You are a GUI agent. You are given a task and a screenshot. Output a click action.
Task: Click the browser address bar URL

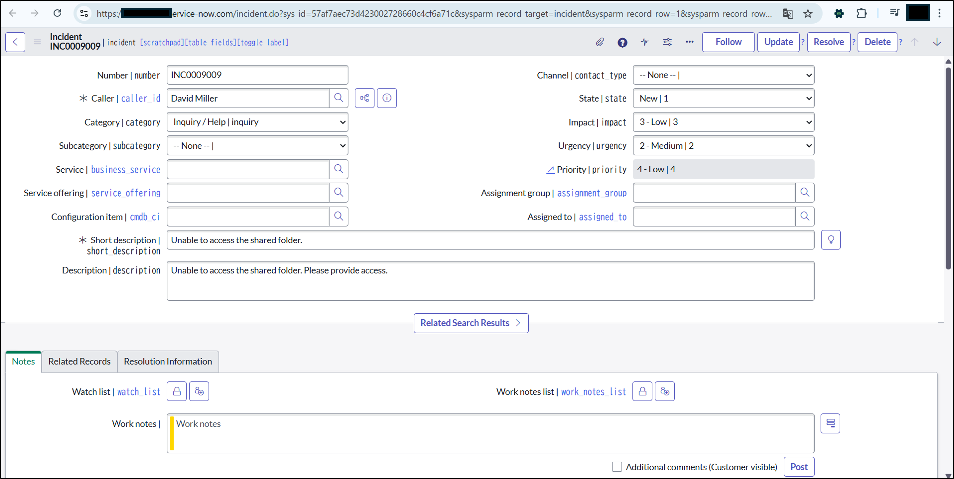[434, 14]
